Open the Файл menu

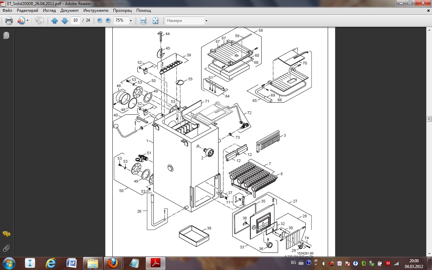click(7, 10)
